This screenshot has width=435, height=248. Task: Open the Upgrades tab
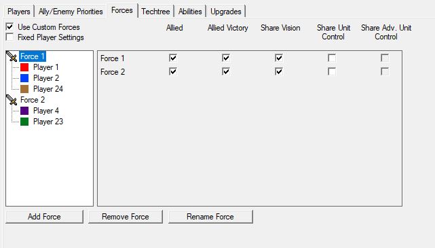click(226, 12)
